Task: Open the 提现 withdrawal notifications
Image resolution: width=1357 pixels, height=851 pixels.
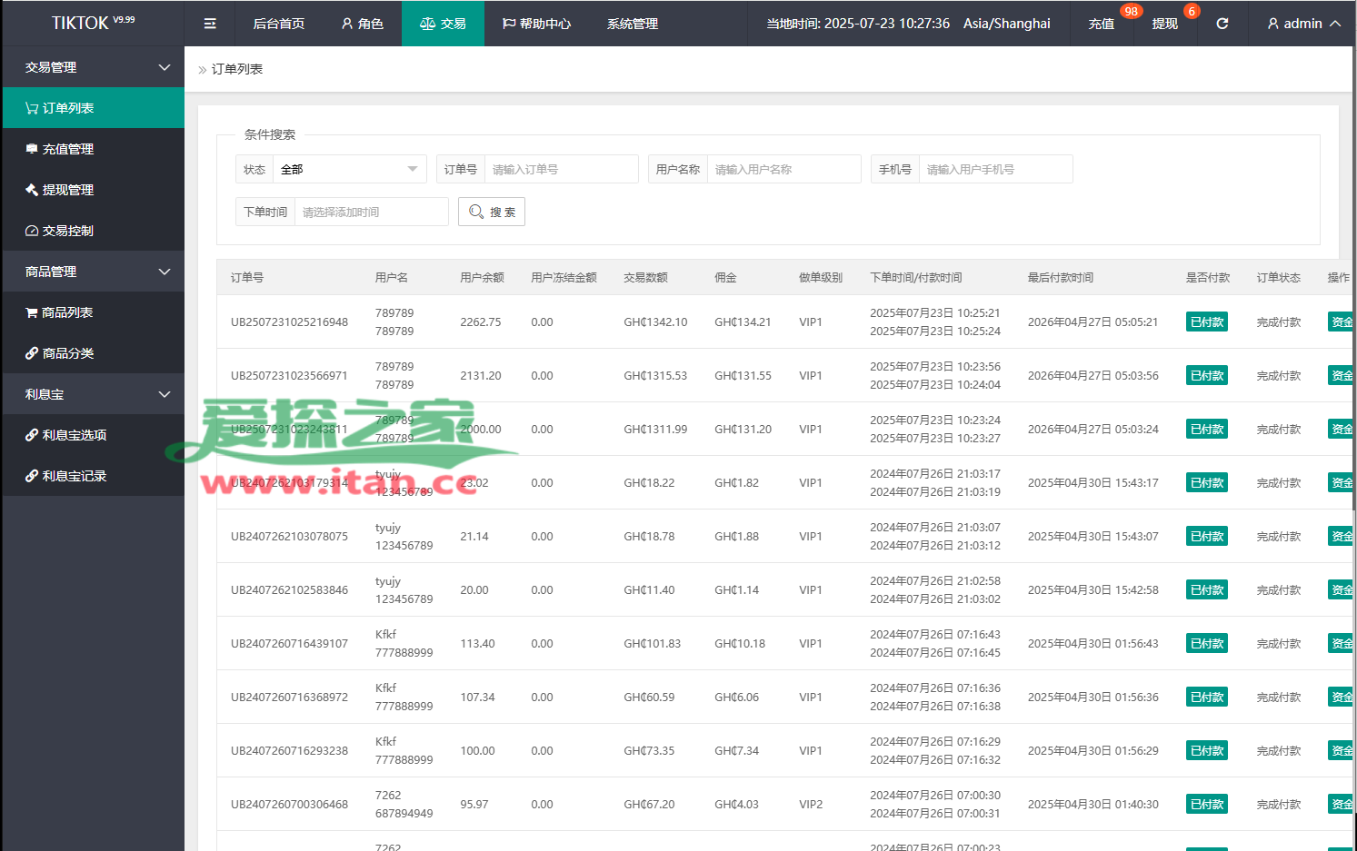Action: click(1165, 24)
